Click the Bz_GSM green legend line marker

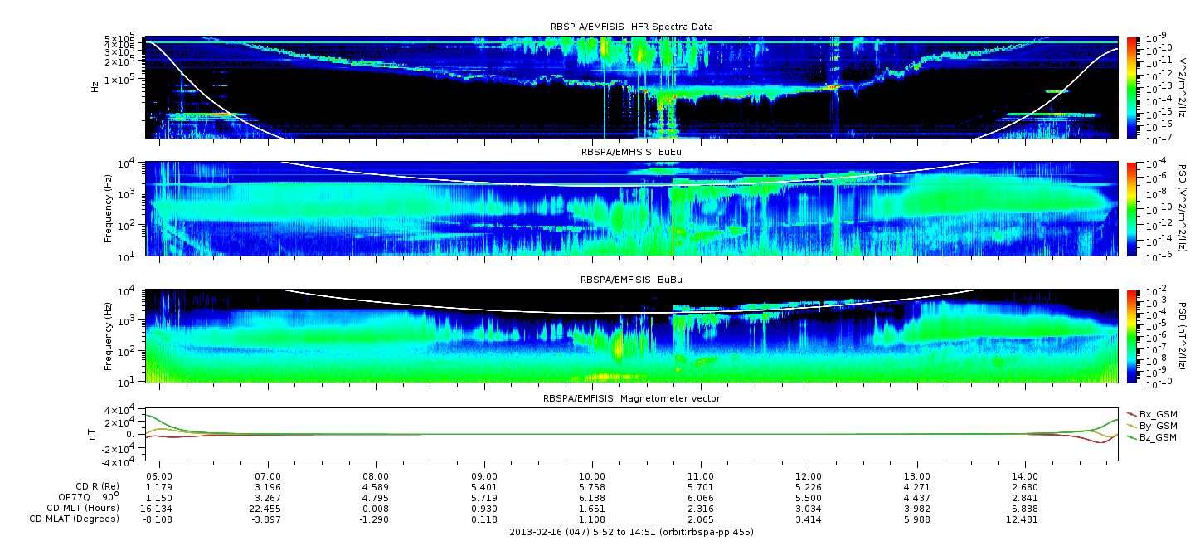tap(1132, 436)
